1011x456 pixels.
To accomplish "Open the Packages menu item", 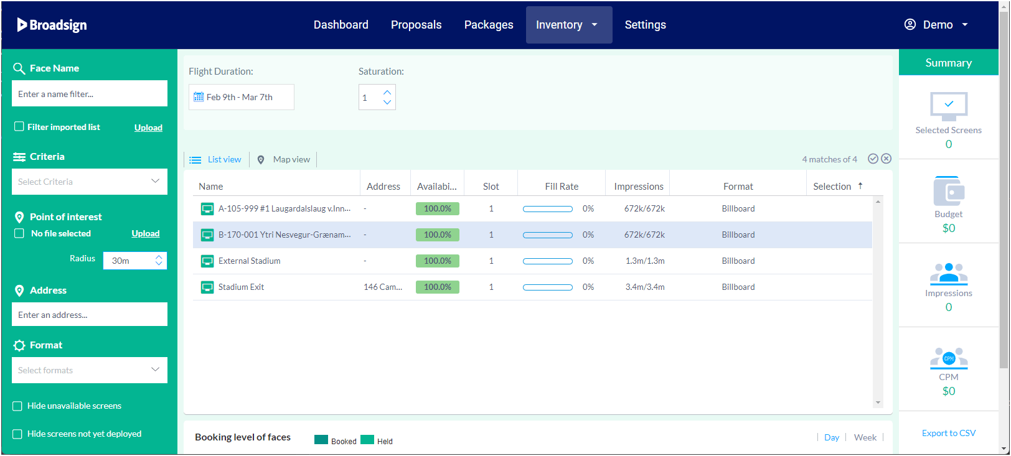I will (x=489, y=25).
